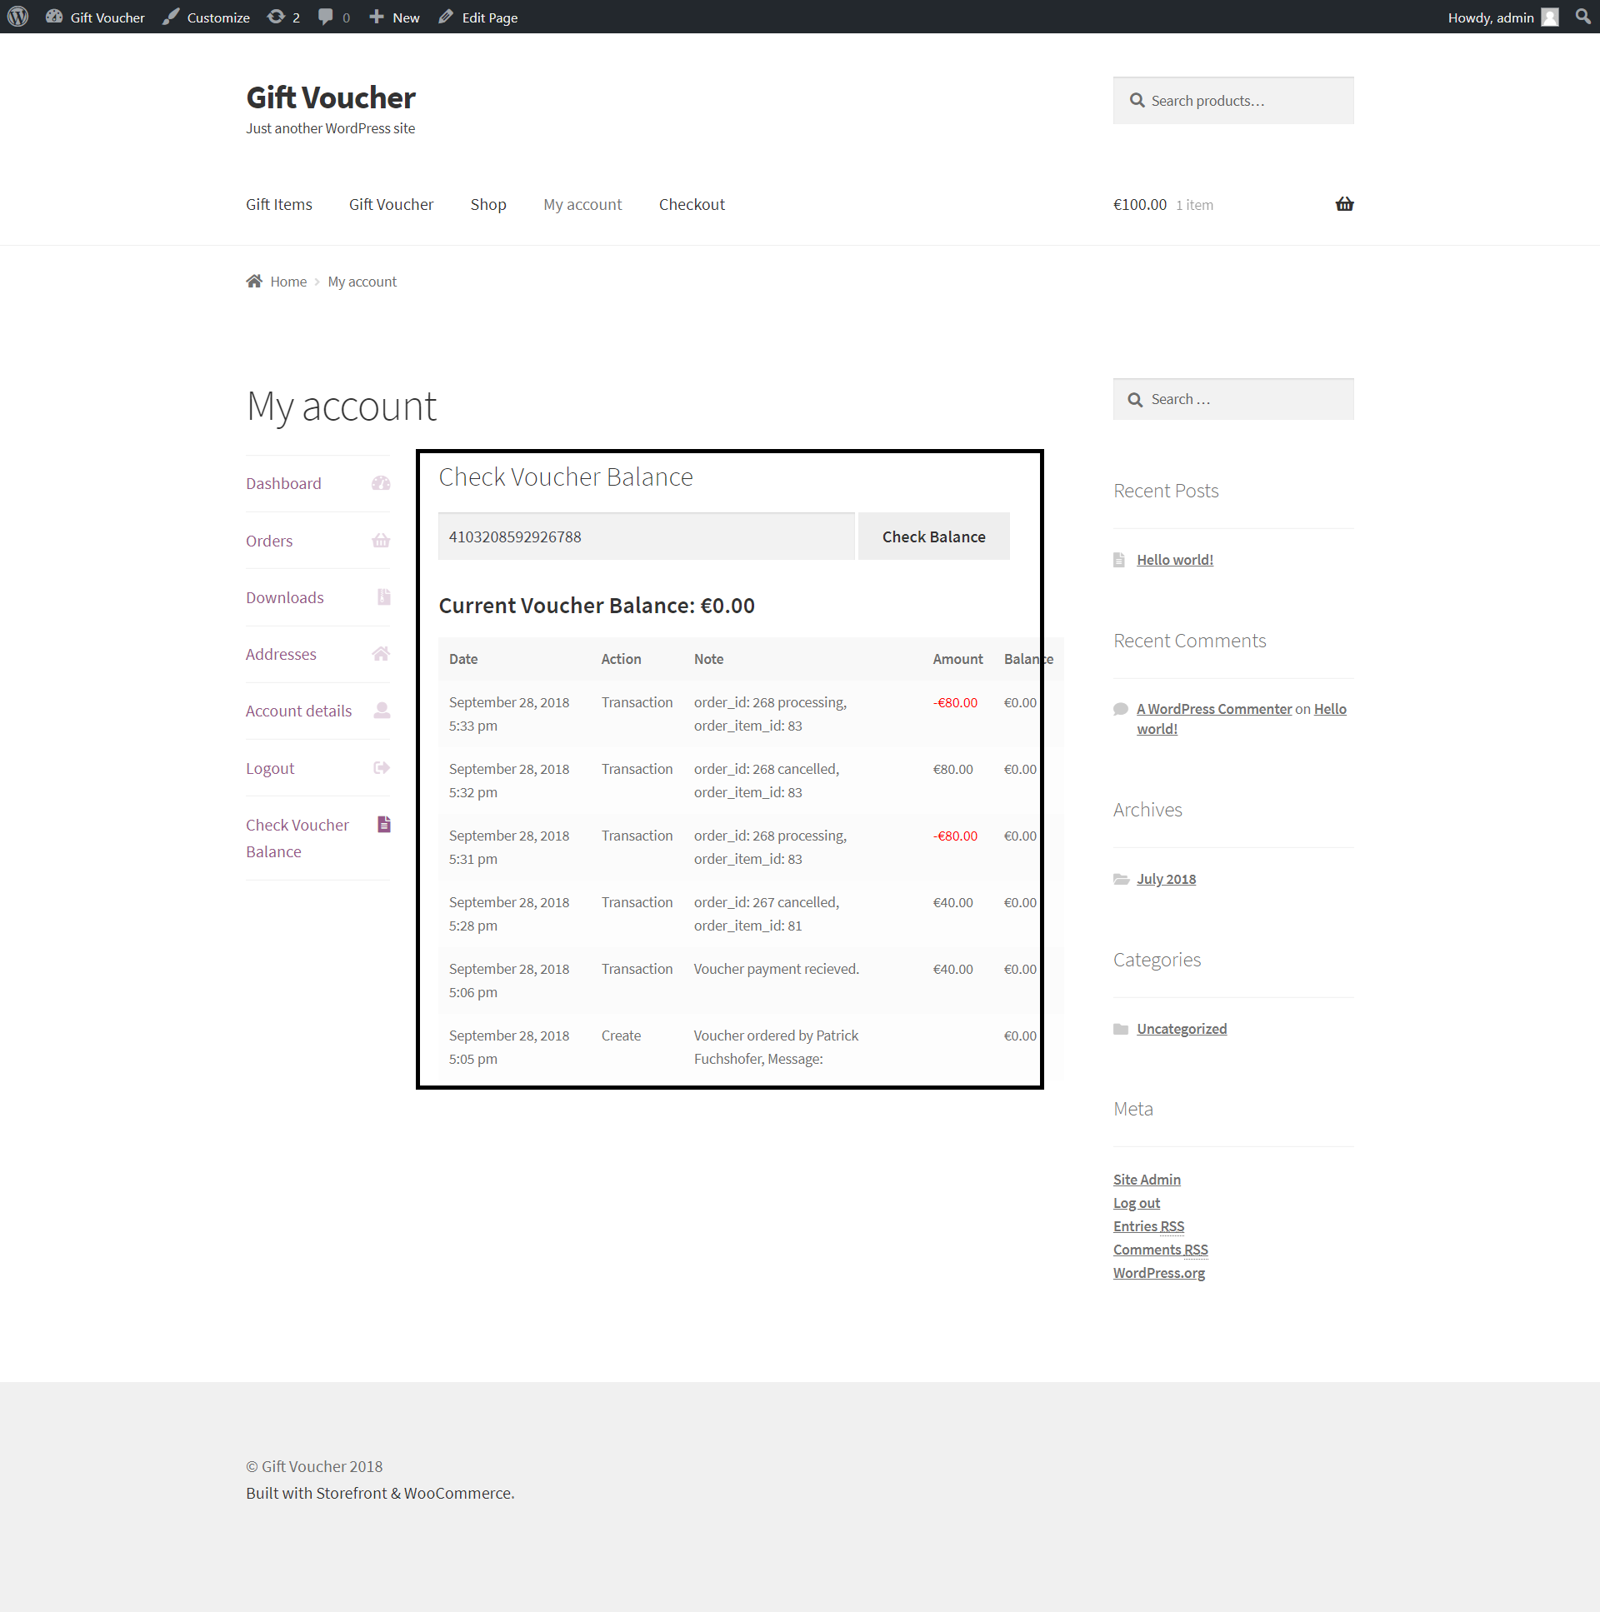
Task: Click the Uncategorized category link
Action: pos(1182,1028)
